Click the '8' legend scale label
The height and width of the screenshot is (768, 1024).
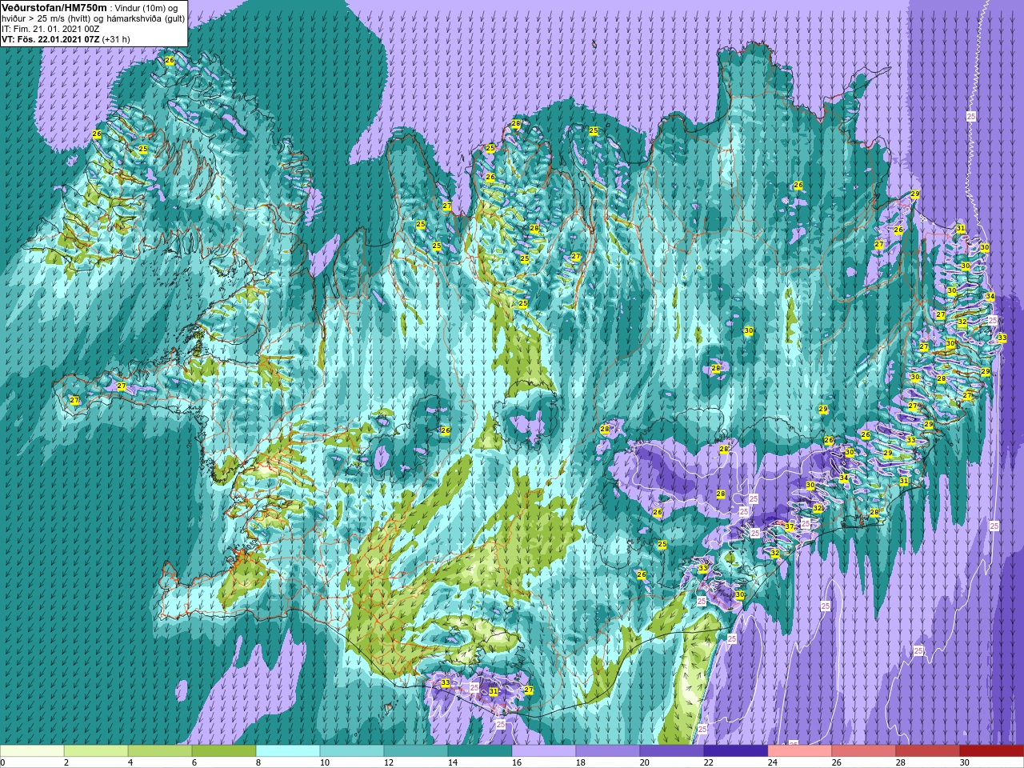[258, 763]
